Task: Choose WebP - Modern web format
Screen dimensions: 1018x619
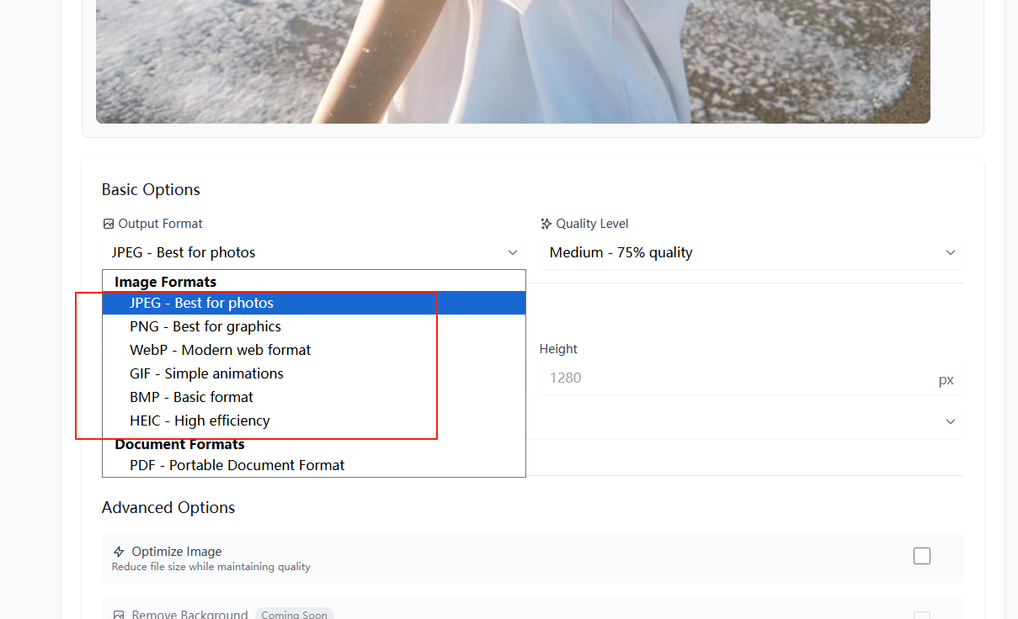Action: (314, 350)
